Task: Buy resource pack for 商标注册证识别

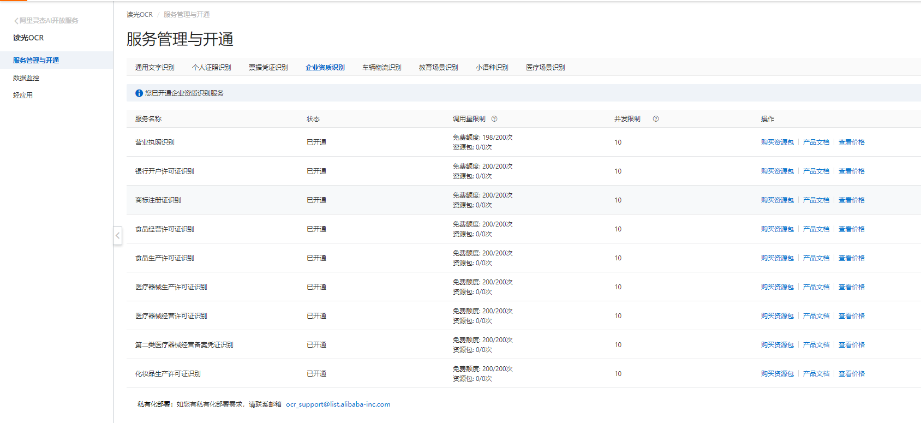Action: (x=778, y=200)
